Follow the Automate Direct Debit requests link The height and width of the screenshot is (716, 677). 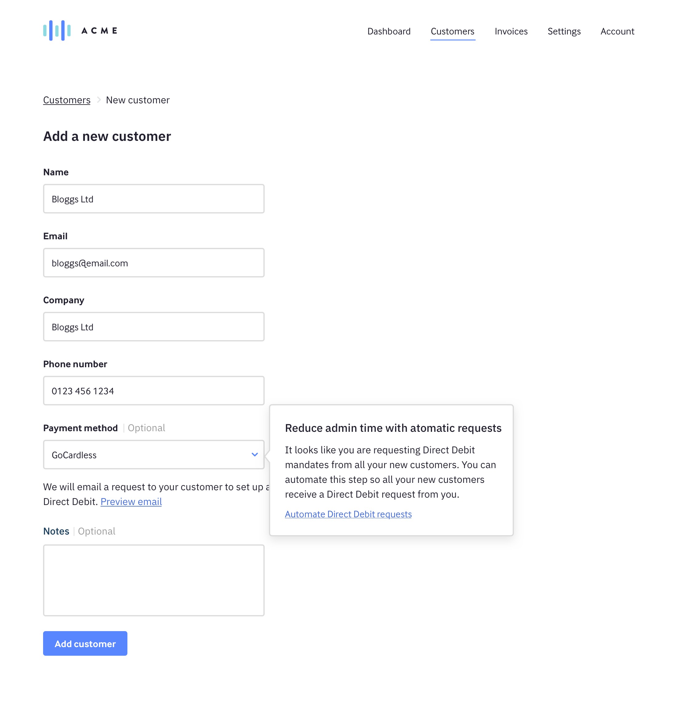pos(348,514)
